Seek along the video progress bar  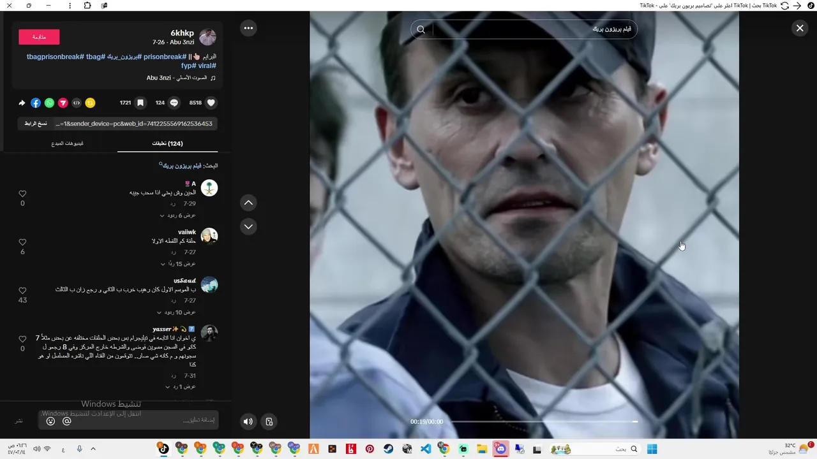click(544, 421)
